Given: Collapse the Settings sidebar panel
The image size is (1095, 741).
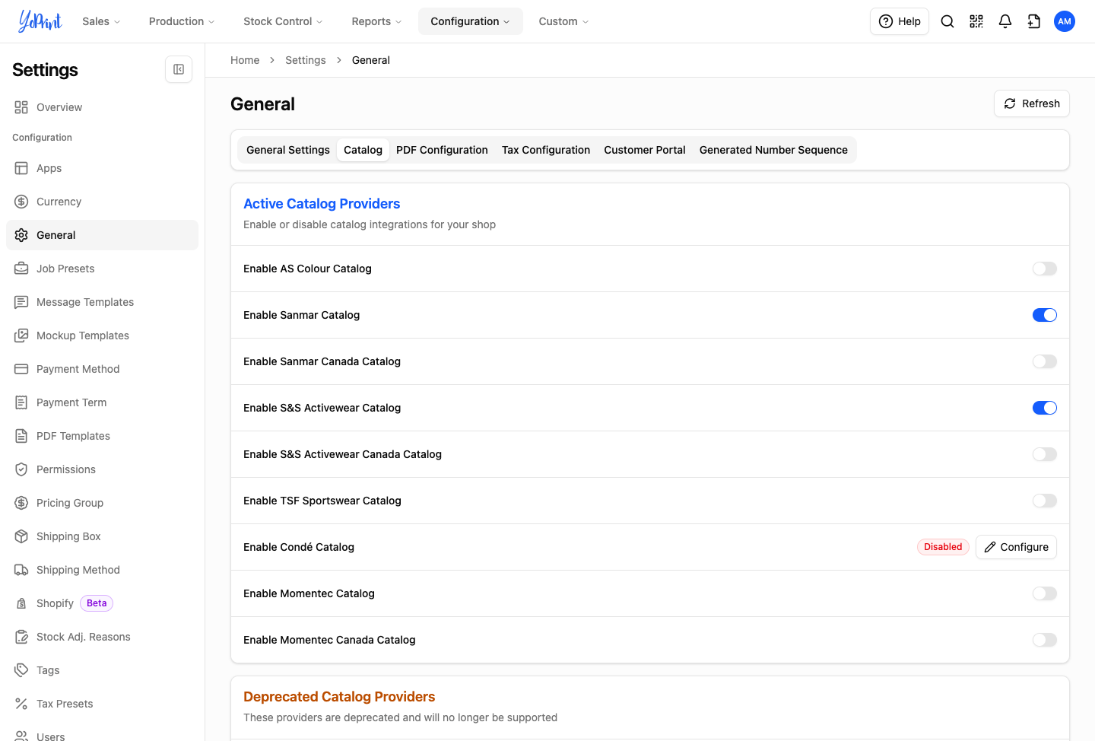Looking at the screenshot, I should (179, 69).
